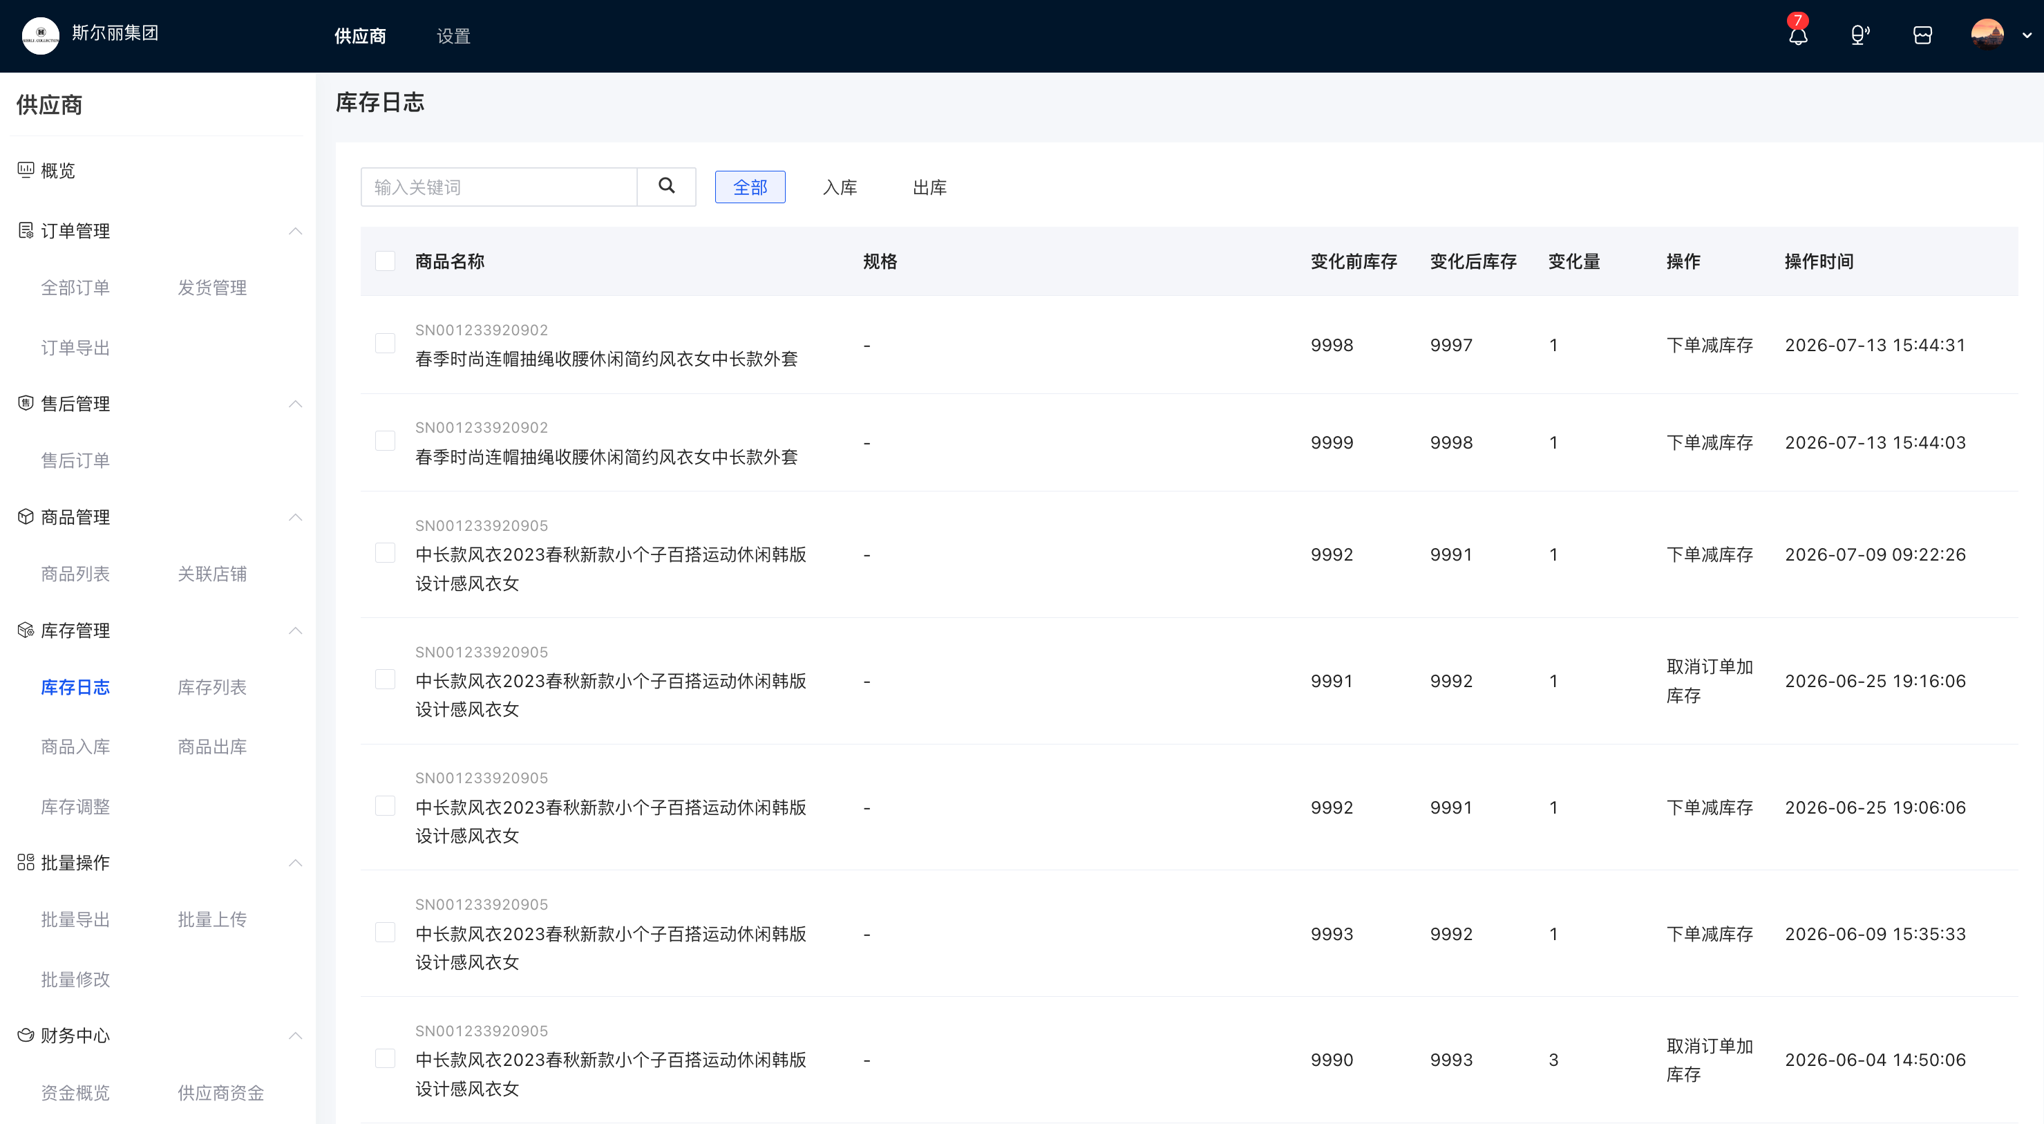The height and width of the screenshot is (1124, 2044).
Task: Open 库存列表 page
Action: [x=212, y=687]
